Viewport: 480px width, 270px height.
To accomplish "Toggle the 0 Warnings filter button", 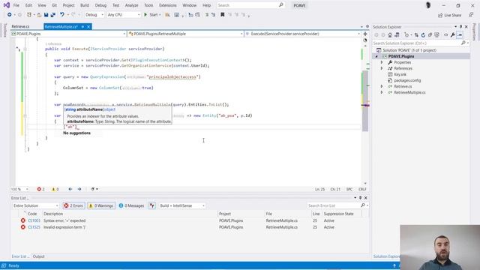I will point(101,205).
